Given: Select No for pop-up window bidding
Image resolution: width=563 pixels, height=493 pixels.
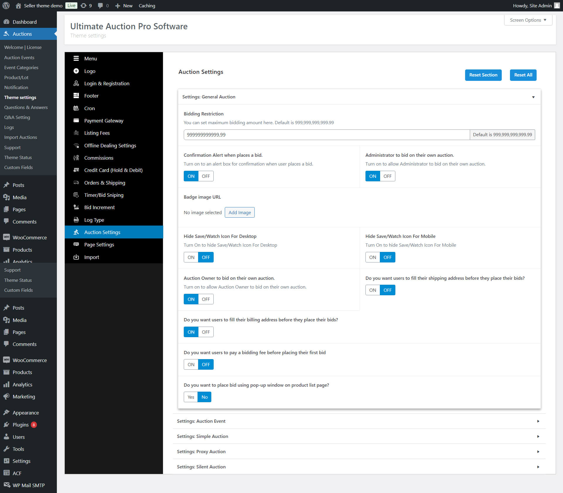Looking at the screenshot, I should (205, 397).
